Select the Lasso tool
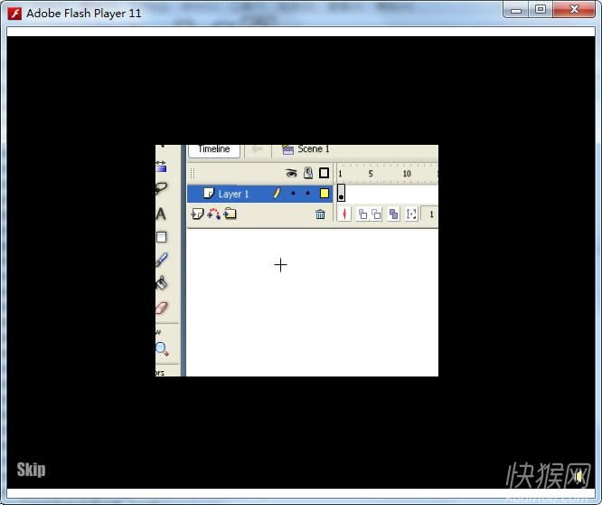Image resolution: width=602 pixels, height=505 pixels. 161,189
